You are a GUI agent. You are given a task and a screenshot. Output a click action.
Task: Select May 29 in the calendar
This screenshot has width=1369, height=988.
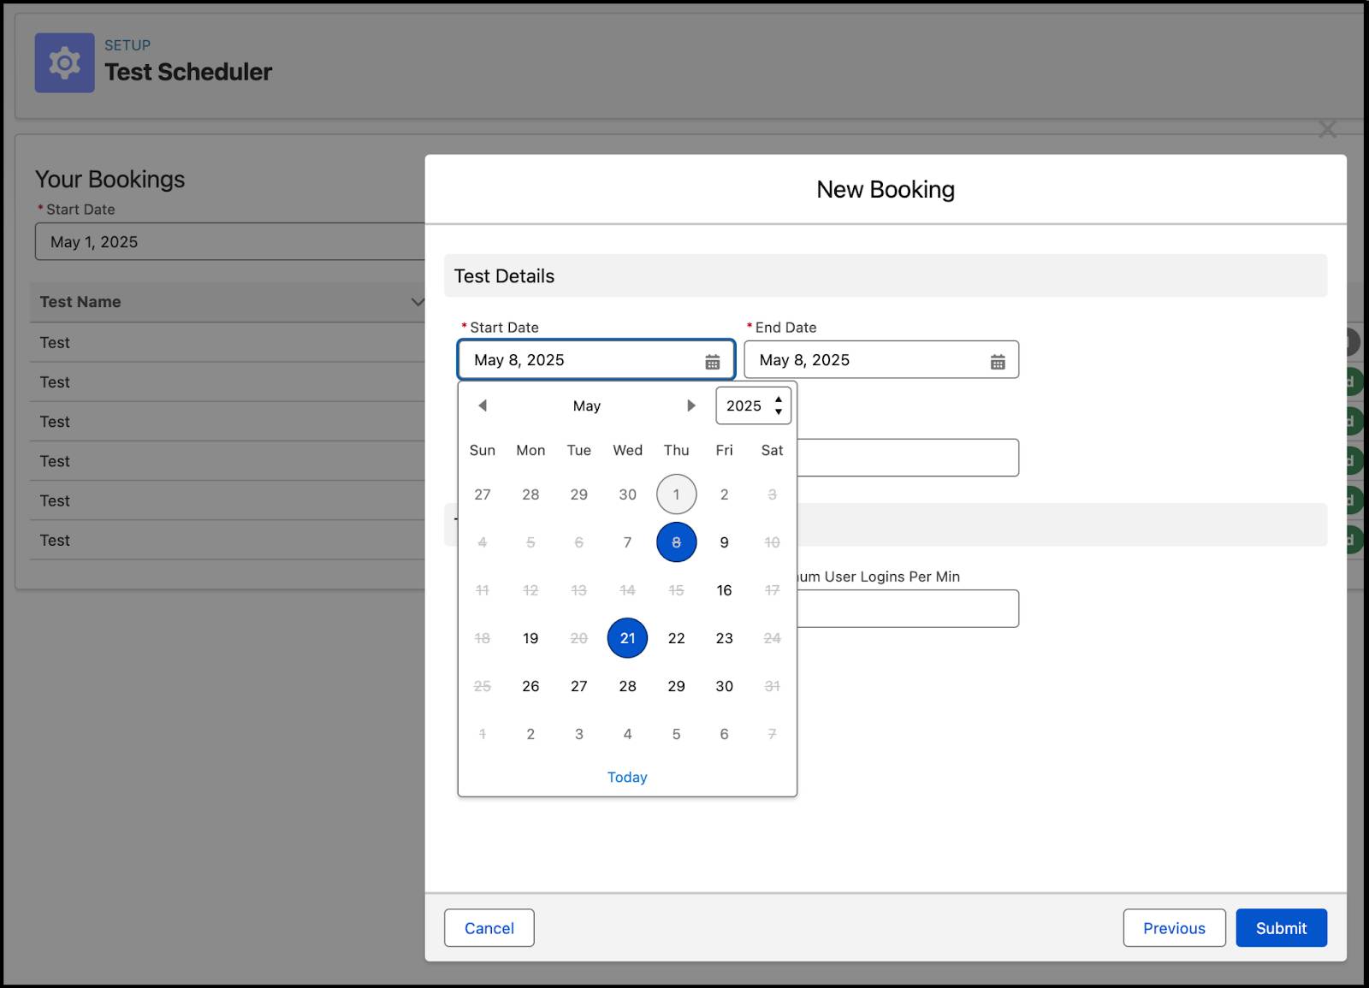click(x=676, y=685)
